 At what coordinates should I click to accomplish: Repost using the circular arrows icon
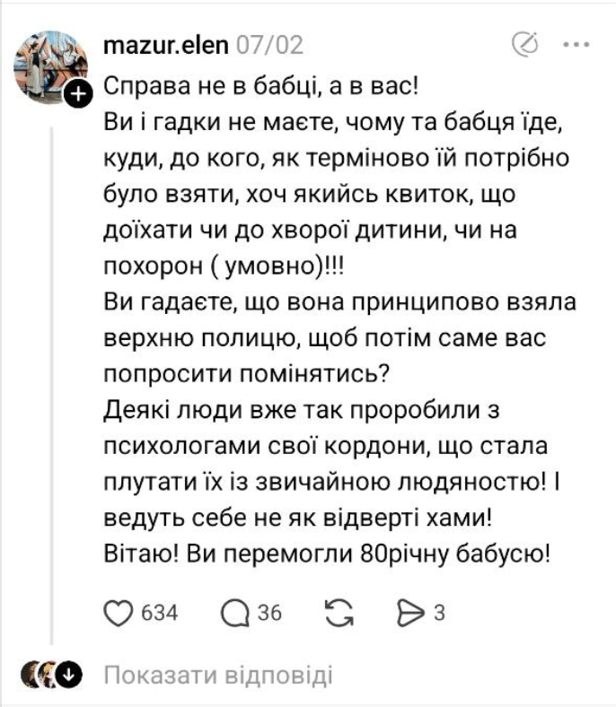[x=337, y=613]
